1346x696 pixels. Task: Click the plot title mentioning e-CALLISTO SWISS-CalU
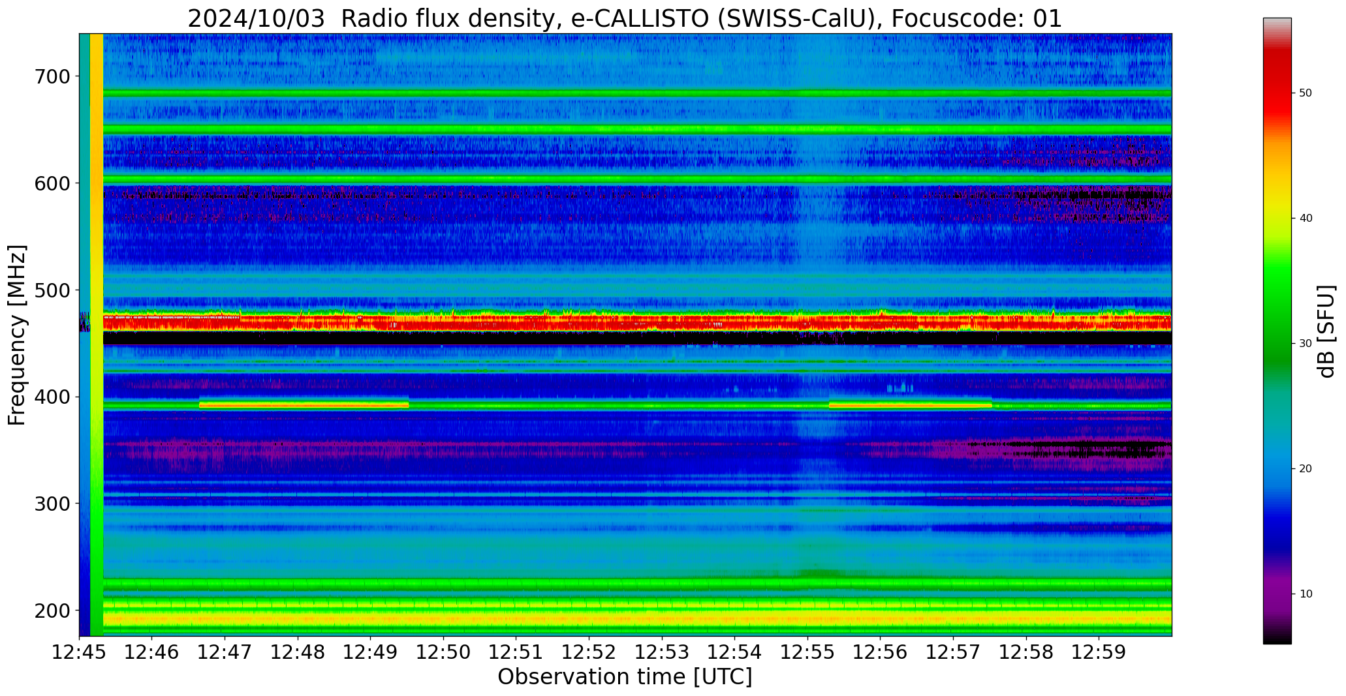pos(625,18)
